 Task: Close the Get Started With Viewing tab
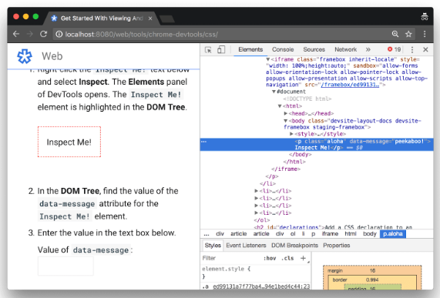(150, 18)
